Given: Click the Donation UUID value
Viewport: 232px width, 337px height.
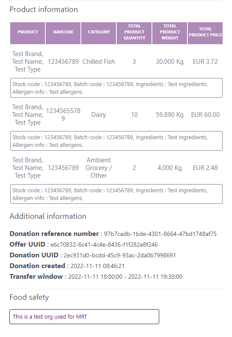Looking at the screenshot, I should tap(120, 255).
